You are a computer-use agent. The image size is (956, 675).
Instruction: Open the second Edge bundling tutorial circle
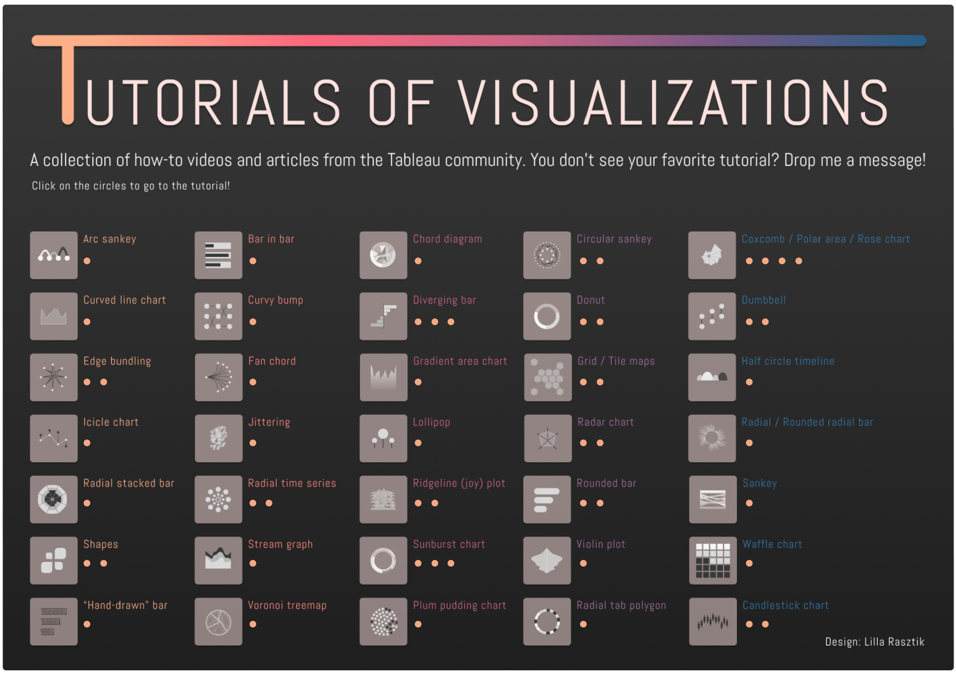pyautogui.click(x=104, y=382)
